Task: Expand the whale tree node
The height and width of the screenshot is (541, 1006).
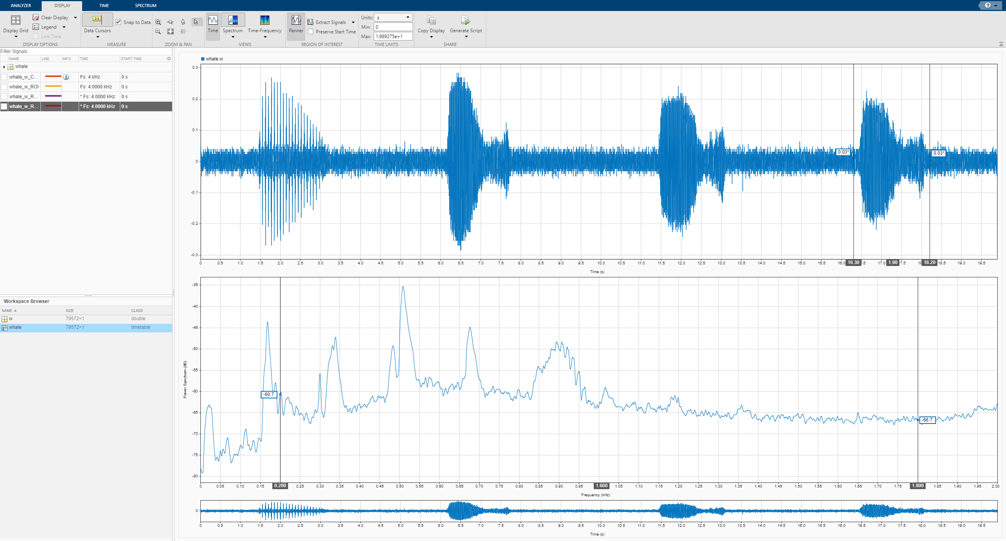Action: pos(4,67)
